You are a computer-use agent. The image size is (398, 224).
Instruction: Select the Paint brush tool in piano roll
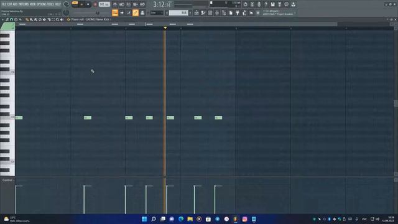pyautogui.click(x=31, y=19)
